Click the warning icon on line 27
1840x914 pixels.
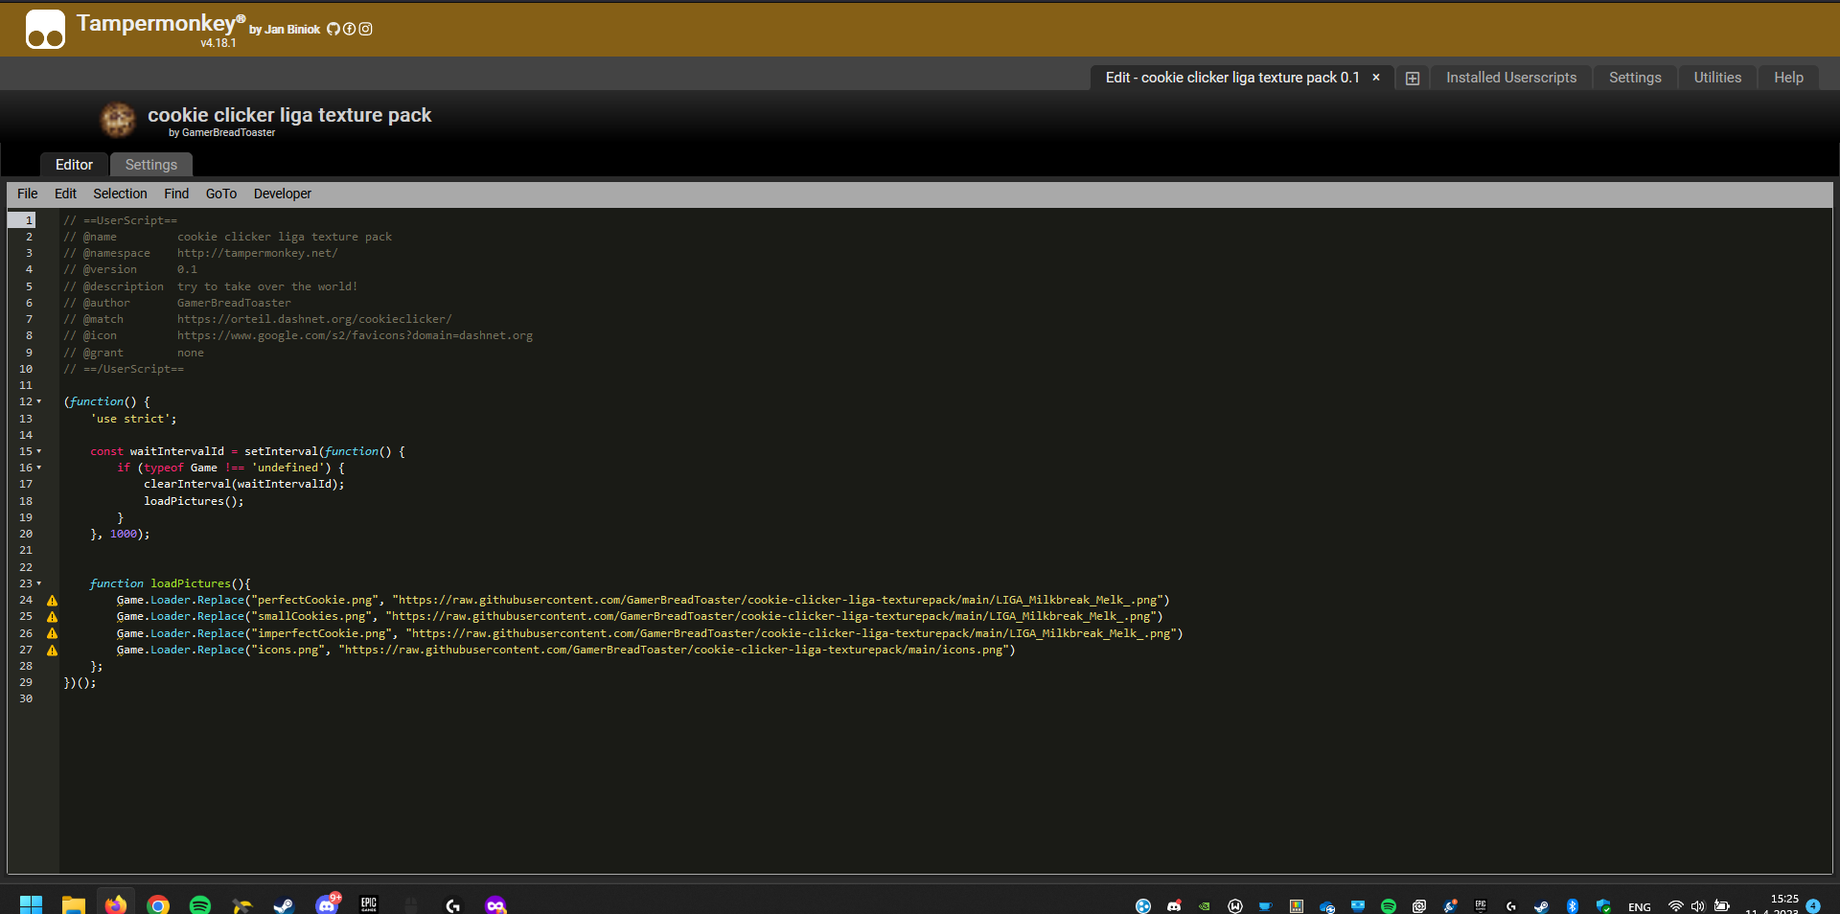52,651
